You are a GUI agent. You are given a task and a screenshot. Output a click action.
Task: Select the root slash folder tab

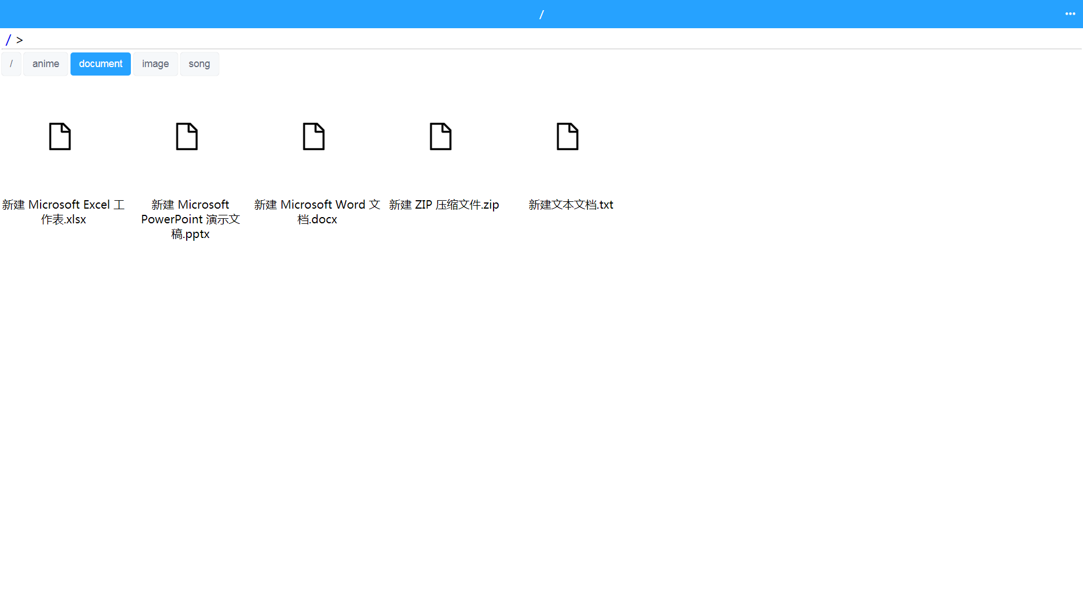coord(11,64)
